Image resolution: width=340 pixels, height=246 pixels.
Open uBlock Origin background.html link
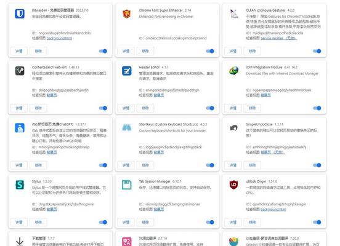273,209
